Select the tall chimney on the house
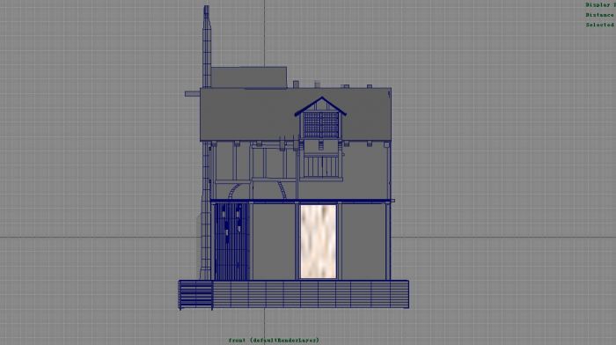The width and height of the screenshot is (616, 345). point(207,47)
